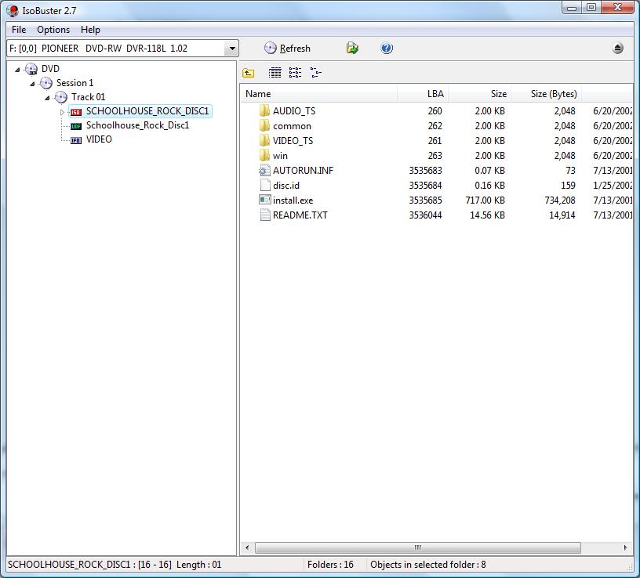
Task: Collapse the Session 1 node
Action: coord(32,84)
